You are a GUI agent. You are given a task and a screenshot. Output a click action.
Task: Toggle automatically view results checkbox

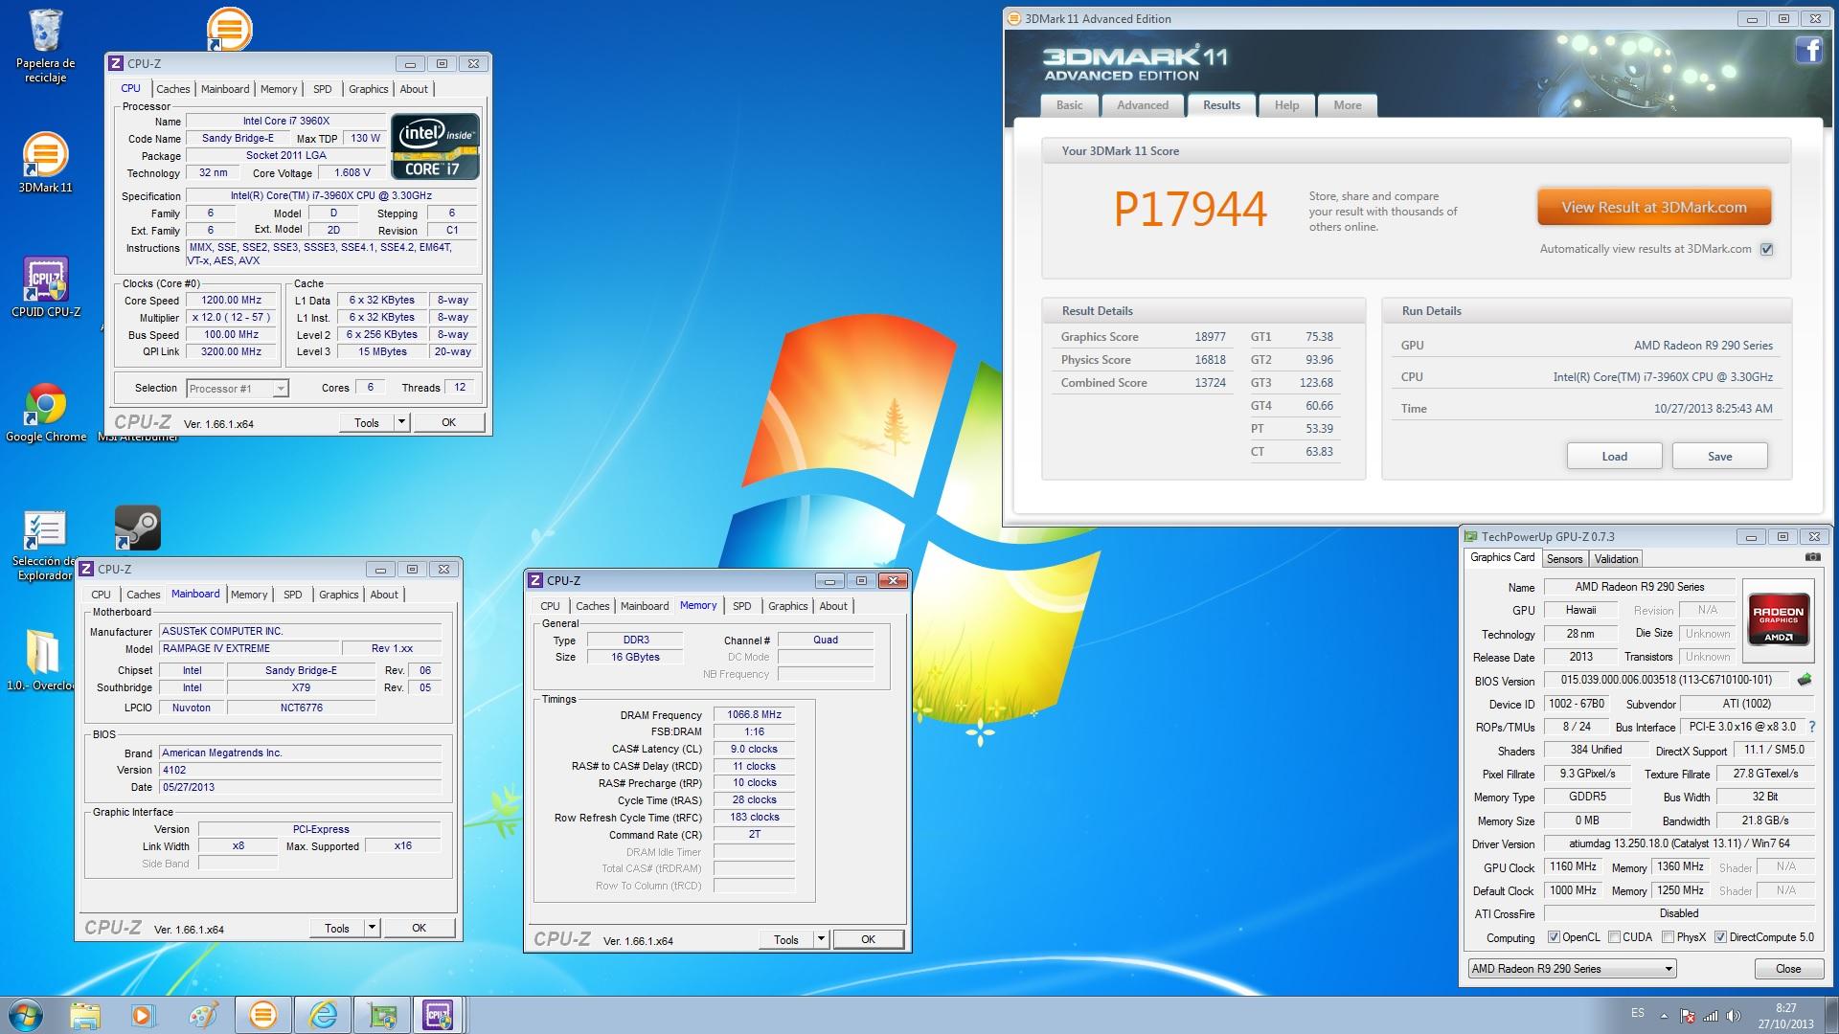click(1767, 249)
